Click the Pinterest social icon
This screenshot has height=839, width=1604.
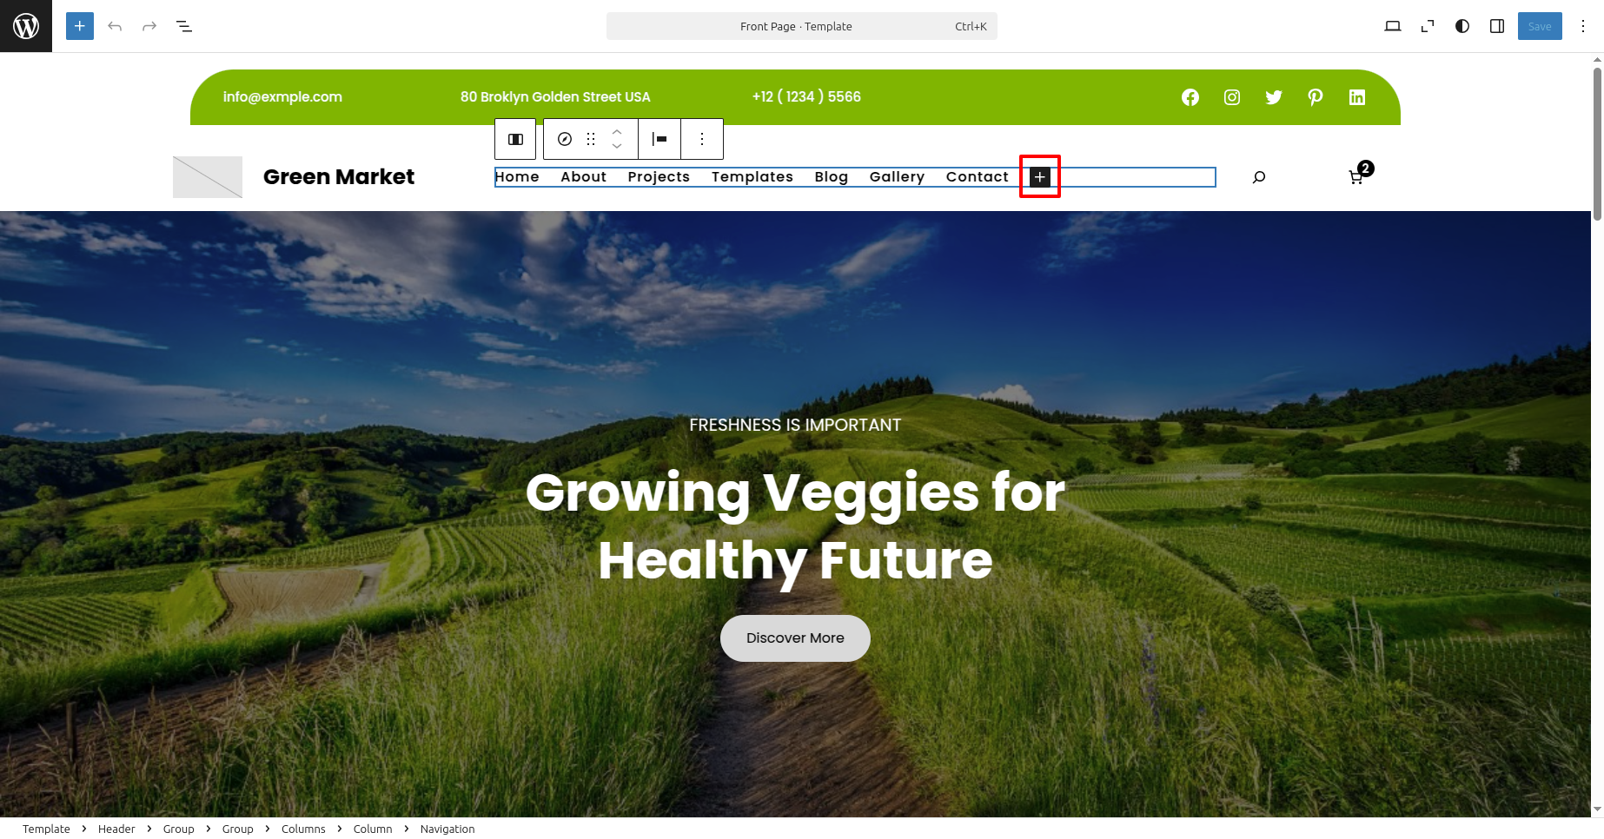coord(1316,97)
